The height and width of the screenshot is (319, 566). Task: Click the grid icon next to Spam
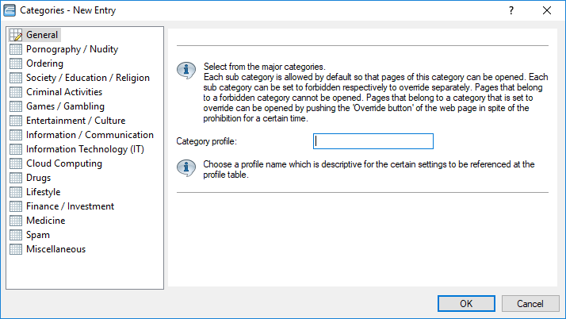16,235
